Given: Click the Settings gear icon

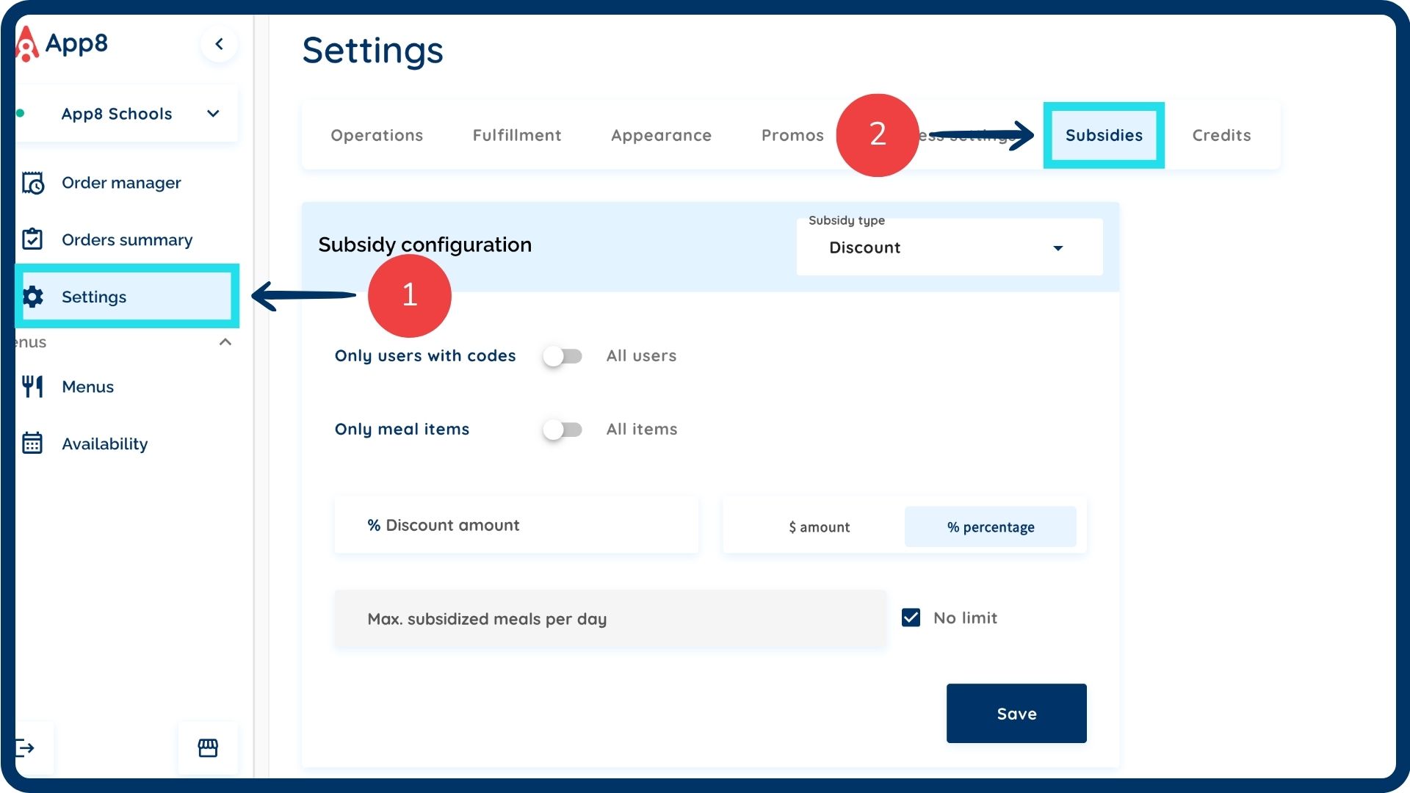Looking at the screenshot, I should (x=33, y=297).
